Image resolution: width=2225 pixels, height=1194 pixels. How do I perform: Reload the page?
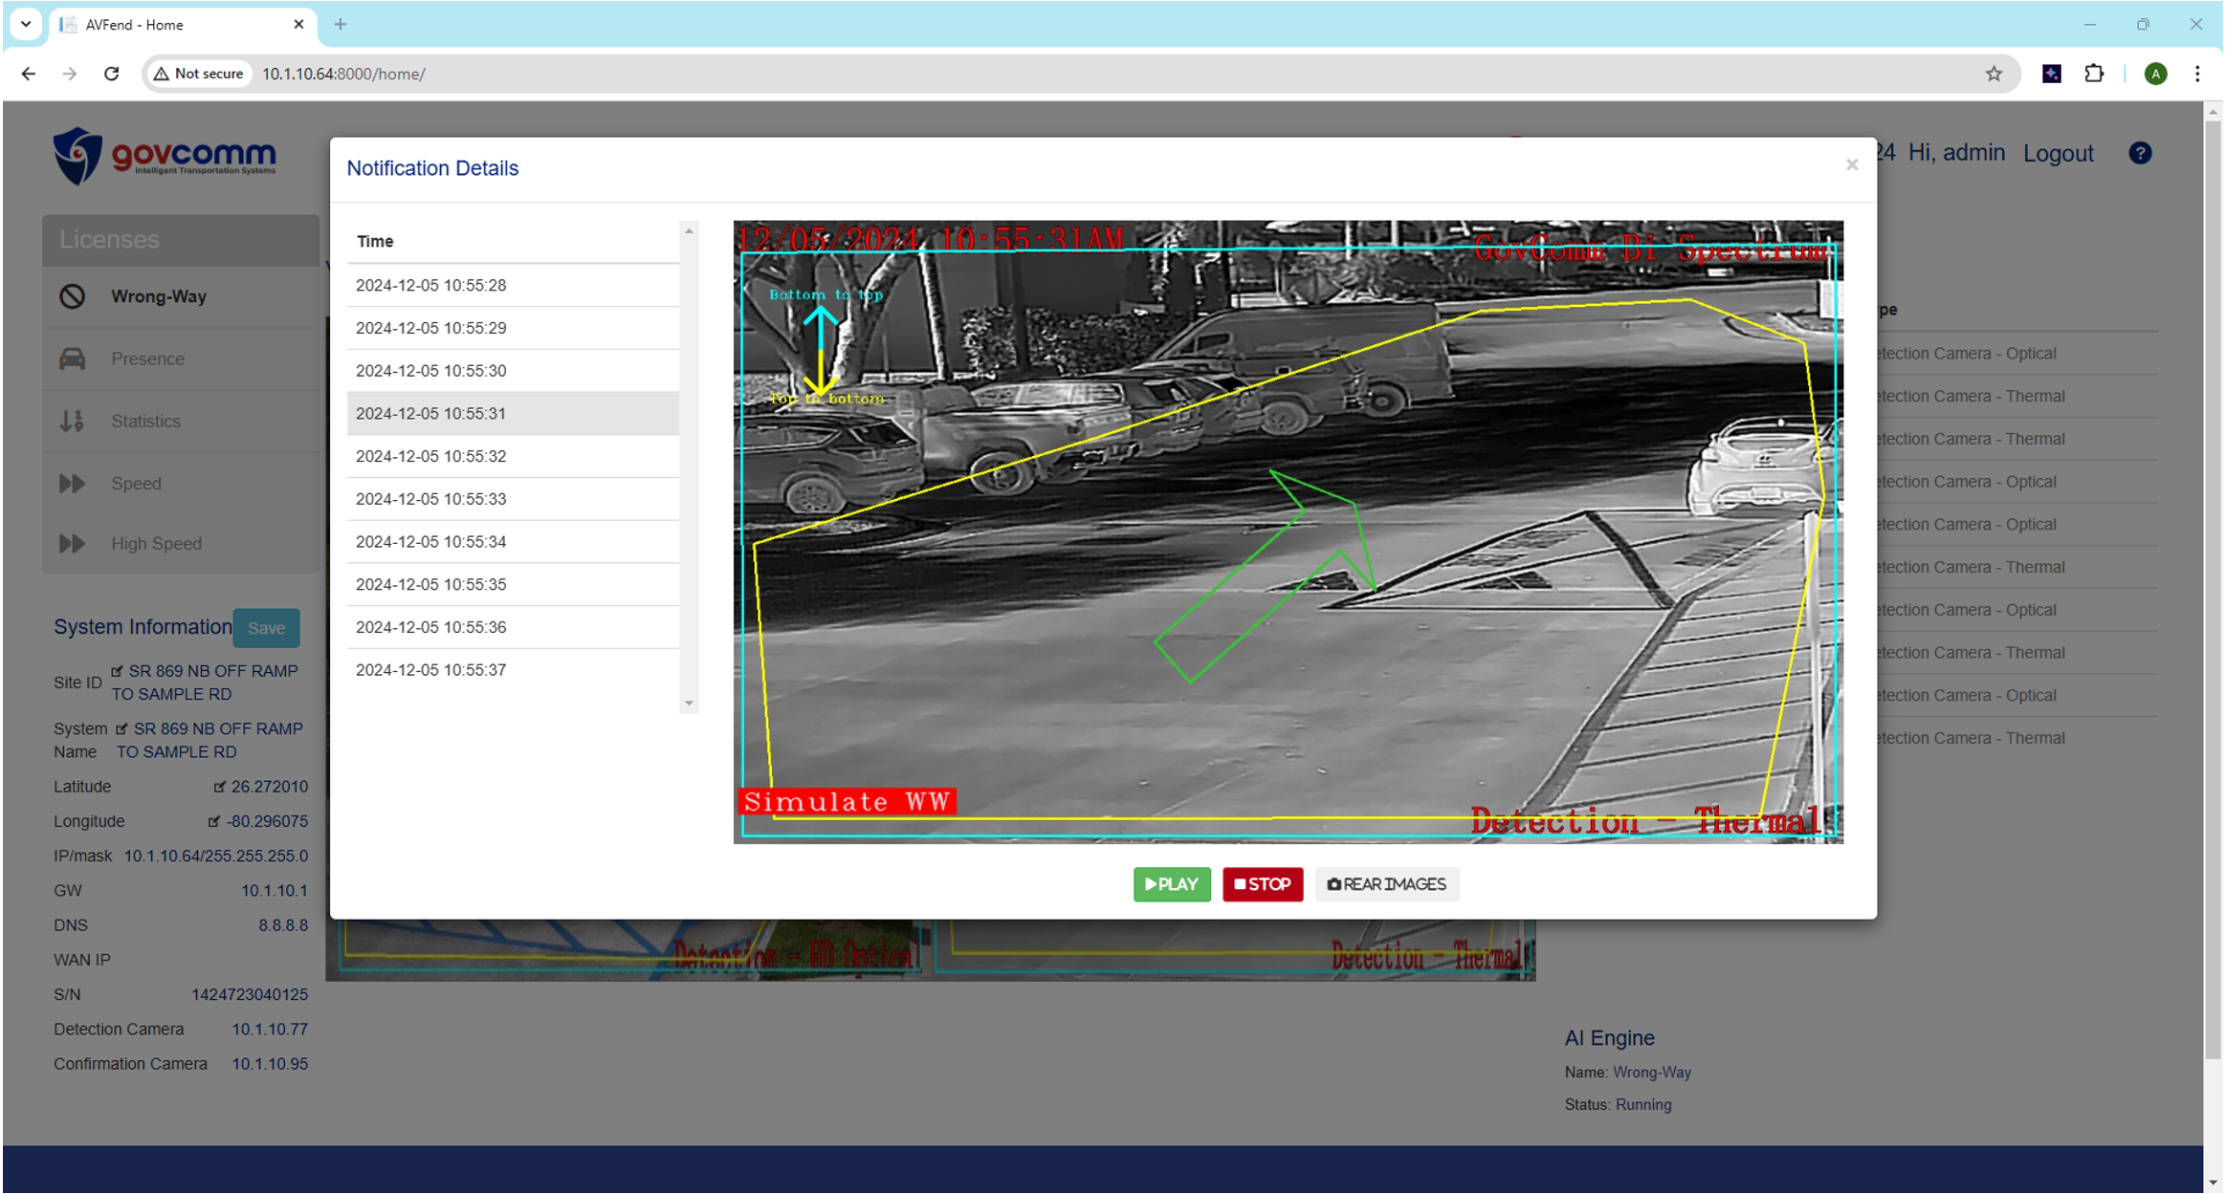tap(112, 74)
